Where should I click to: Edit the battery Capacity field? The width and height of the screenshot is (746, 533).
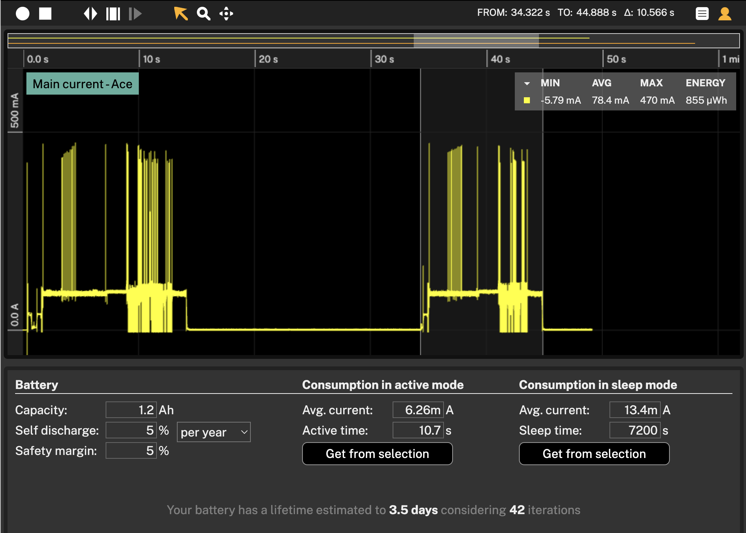point(131,410)
